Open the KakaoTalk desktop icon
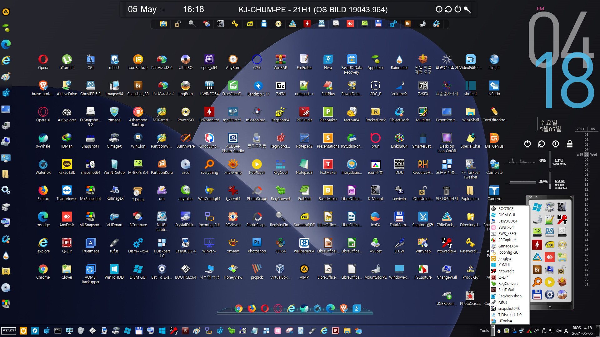 click(67, 167)
